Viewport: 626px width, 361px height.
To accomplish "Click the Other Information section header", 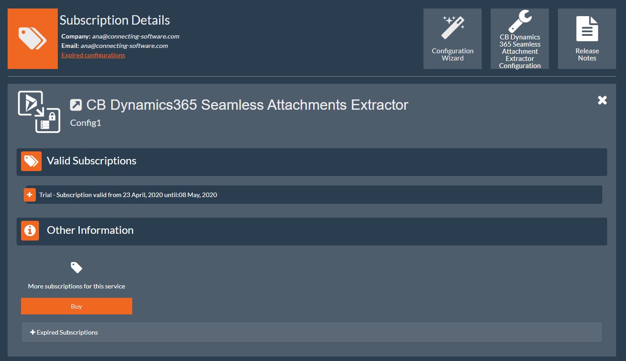I will click(312, 231).
